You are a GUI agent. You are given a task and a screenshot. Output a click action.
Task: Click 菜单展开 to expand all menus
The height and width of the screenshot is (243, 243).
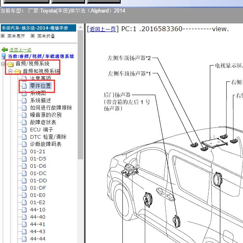point(16,36)
